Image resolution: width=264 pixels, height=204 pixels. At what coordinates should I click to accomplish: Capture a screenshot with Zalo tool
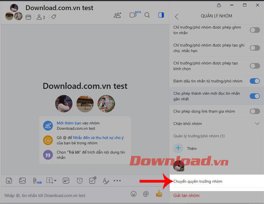pyautogui.click(x=49, y=180)
